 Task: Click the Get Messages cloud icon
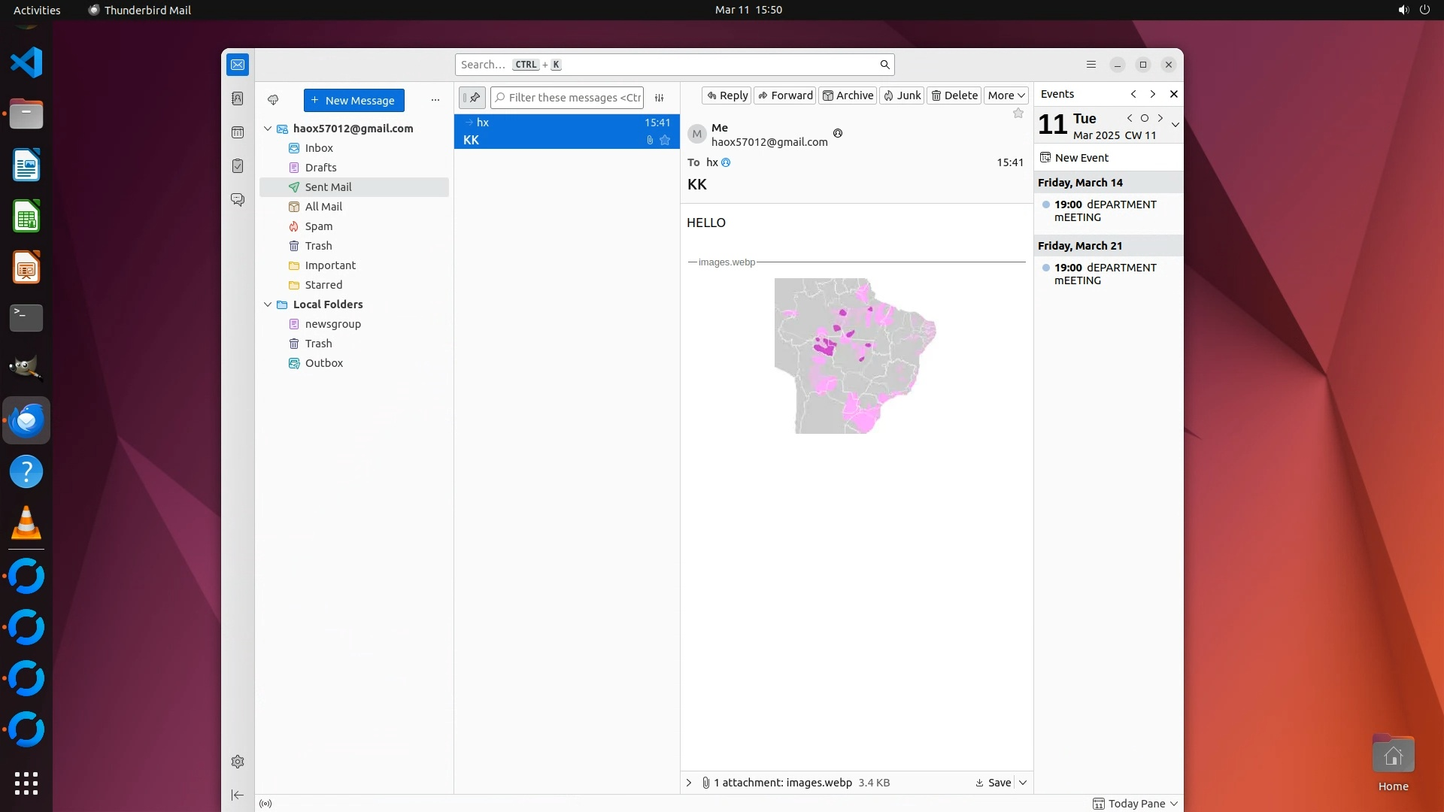(x=273, y=100)
